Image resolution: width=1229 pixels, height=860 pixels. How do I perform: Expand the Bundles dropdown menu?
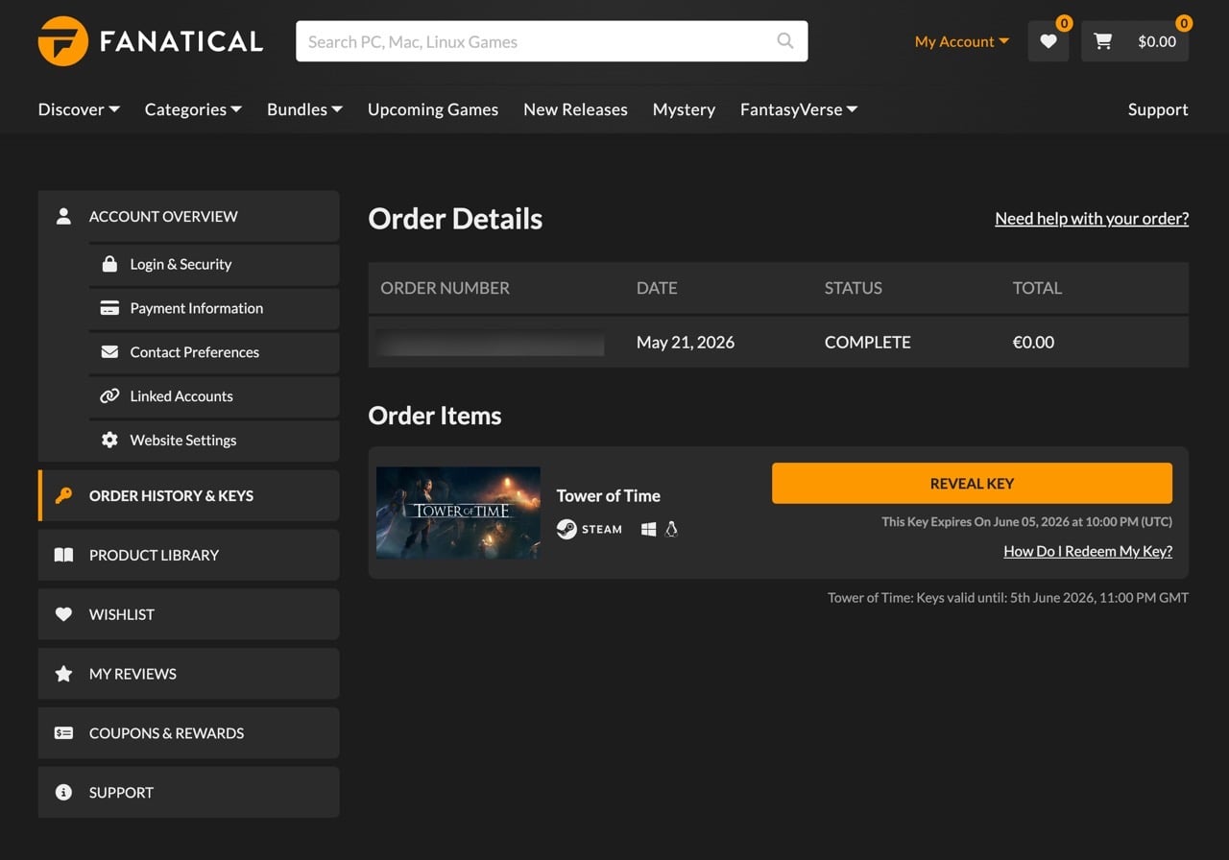[304, 109]
